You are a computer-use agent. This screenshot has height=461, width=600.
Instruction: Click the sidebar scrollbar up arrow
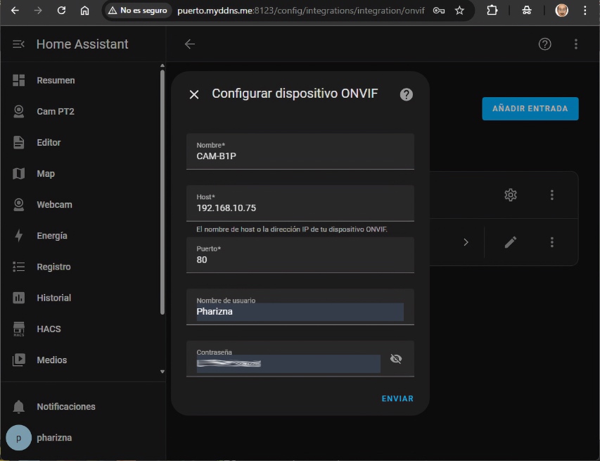pos(162,66)
